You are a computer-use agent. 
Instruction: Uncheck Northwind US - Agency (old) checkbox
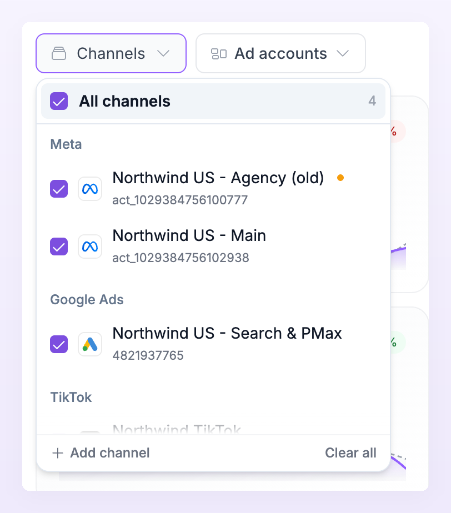tap(59, 189)
